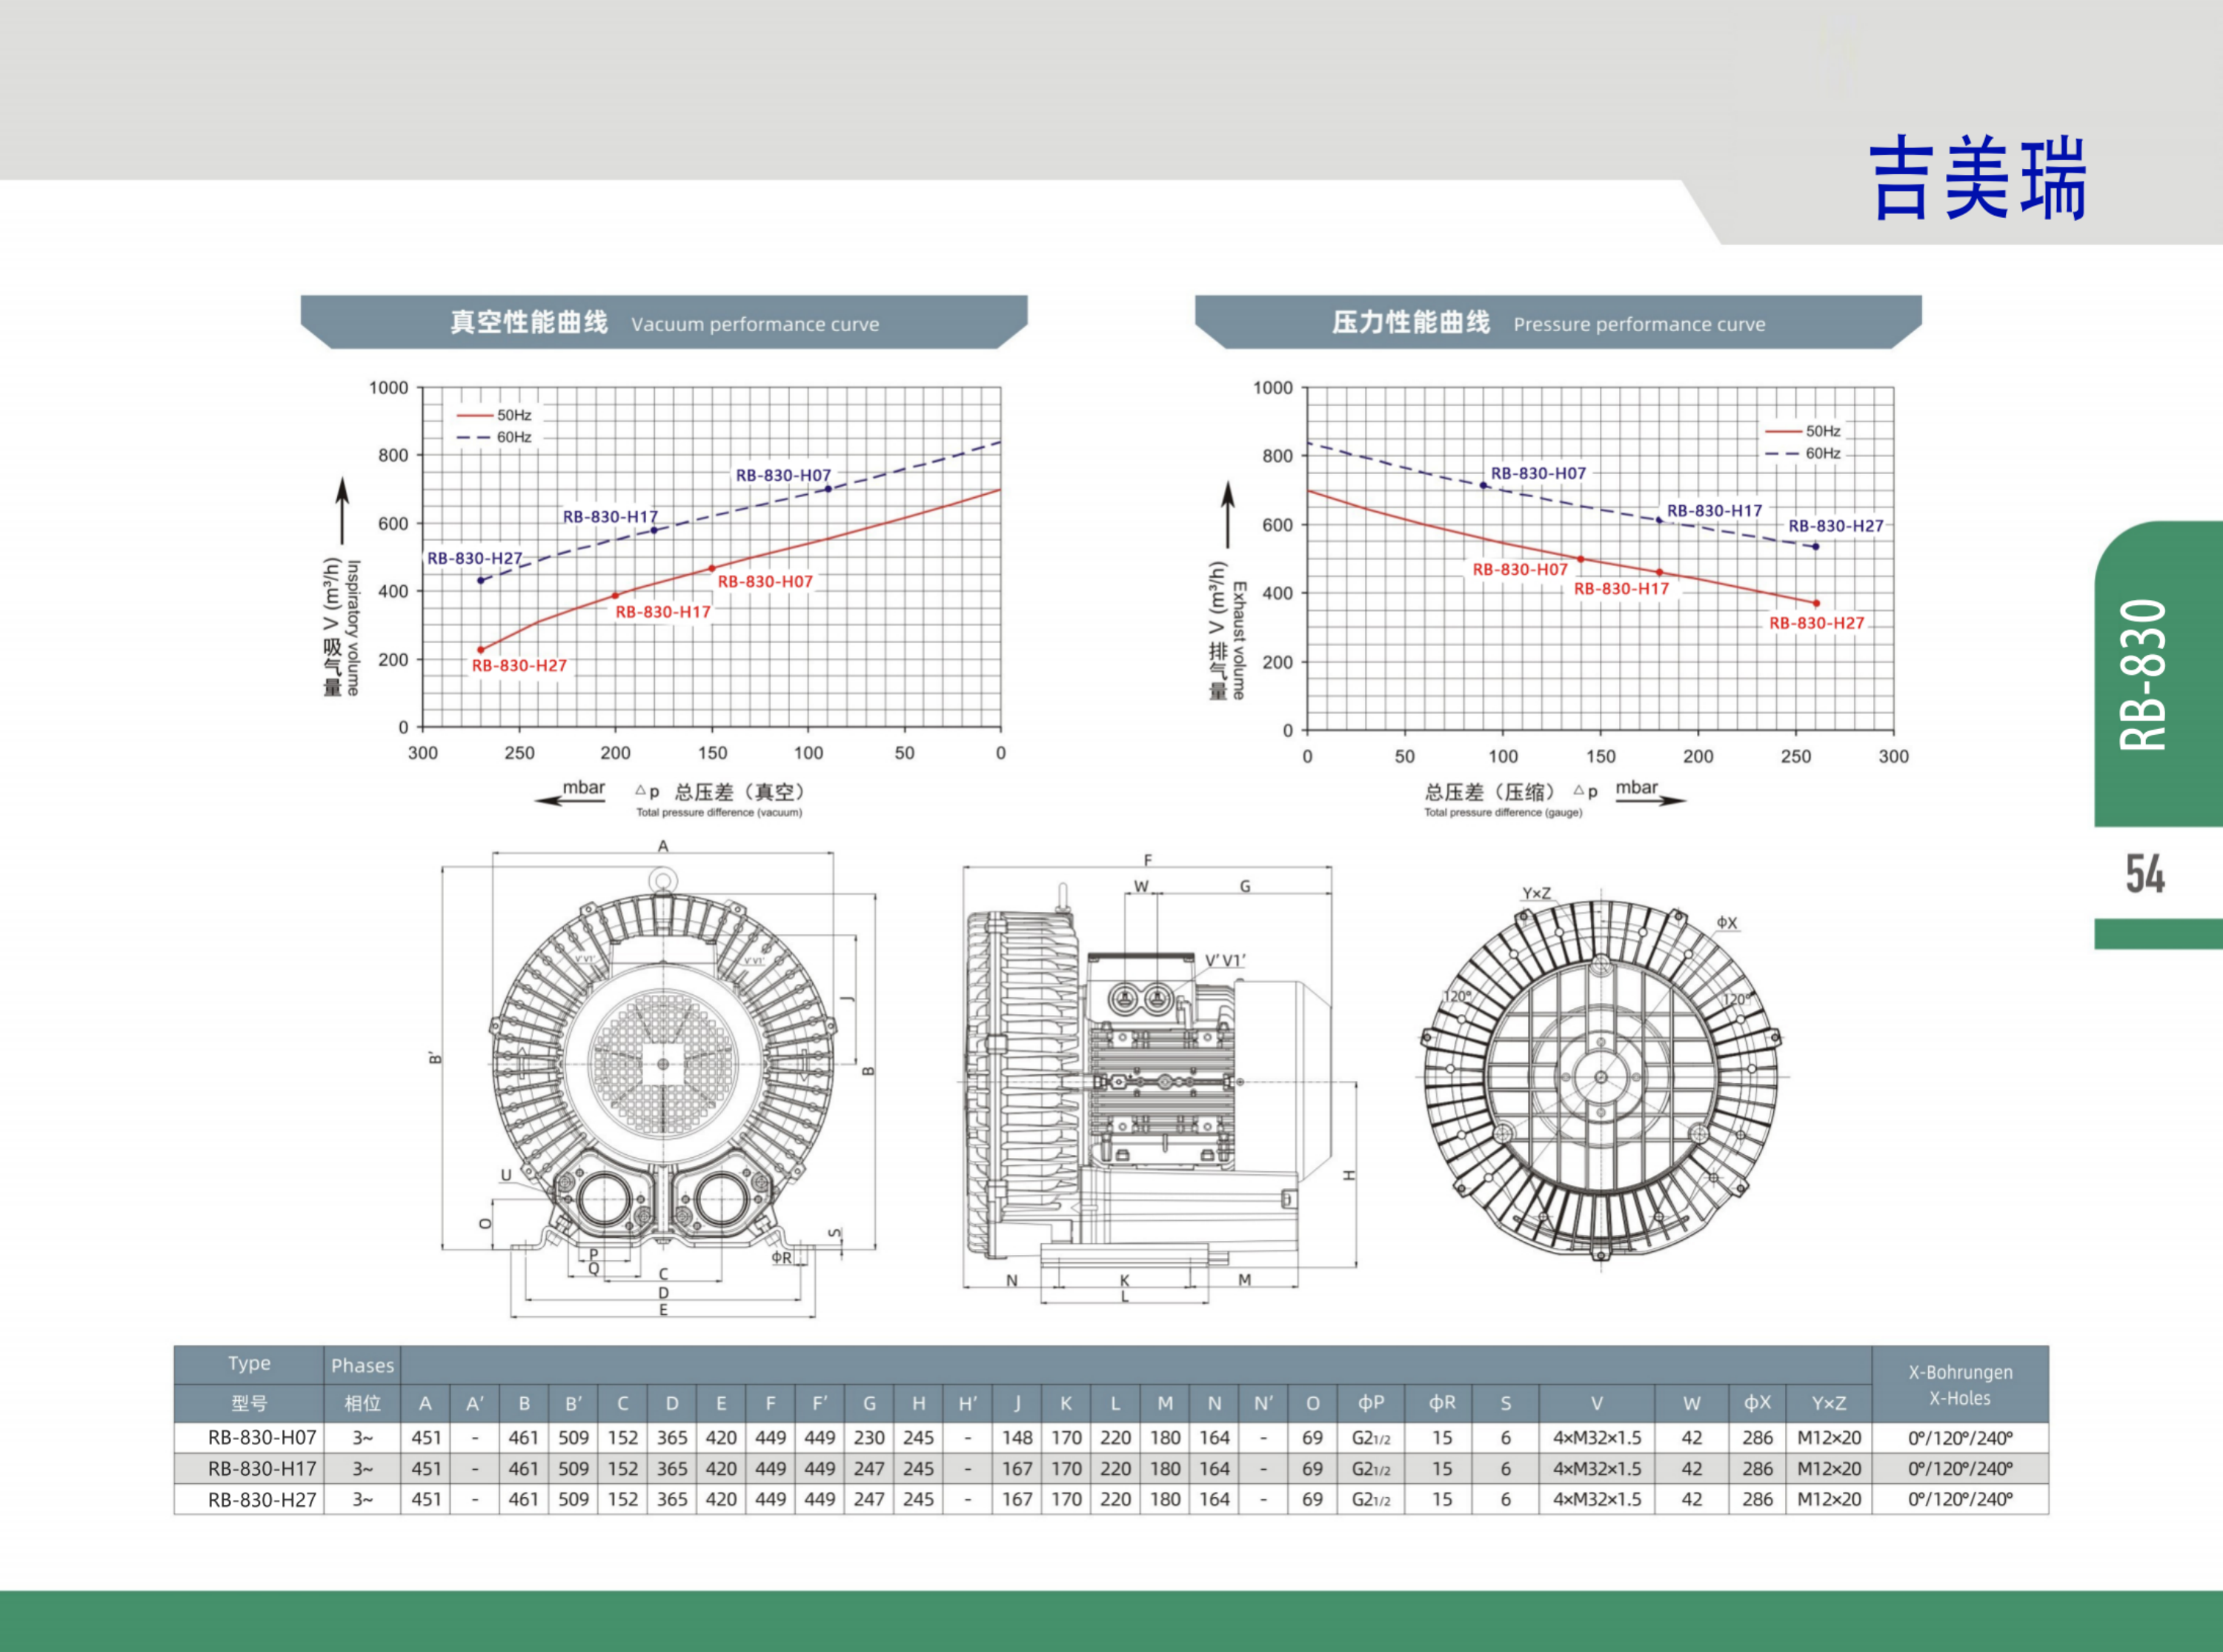2223x1652 pixels.
Task: Click blue RB-830-H27 label in vacuum chart
Action: [475, 558]
